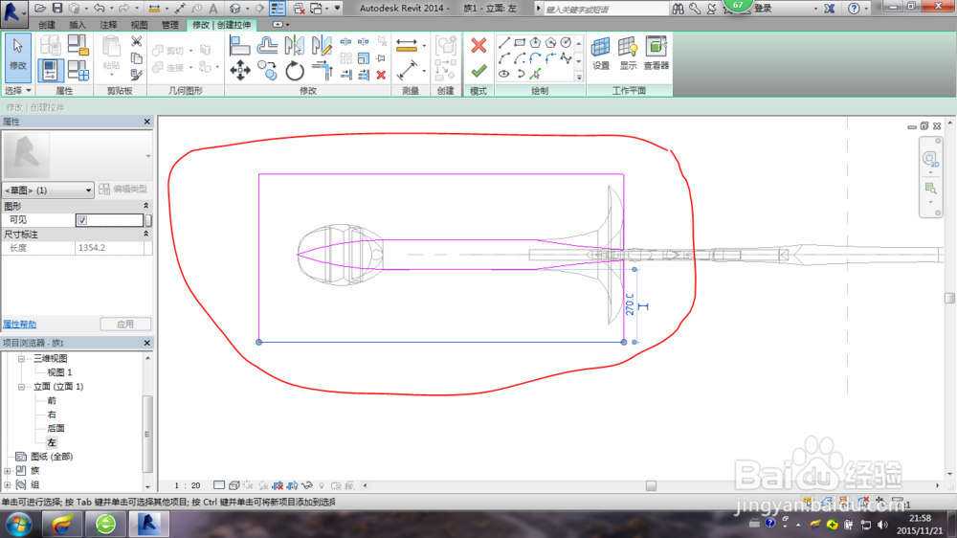Click the Save icon in quick access toolbar
Screen dimensions: 957x538
pyautogui.click(x=57, y=8)
